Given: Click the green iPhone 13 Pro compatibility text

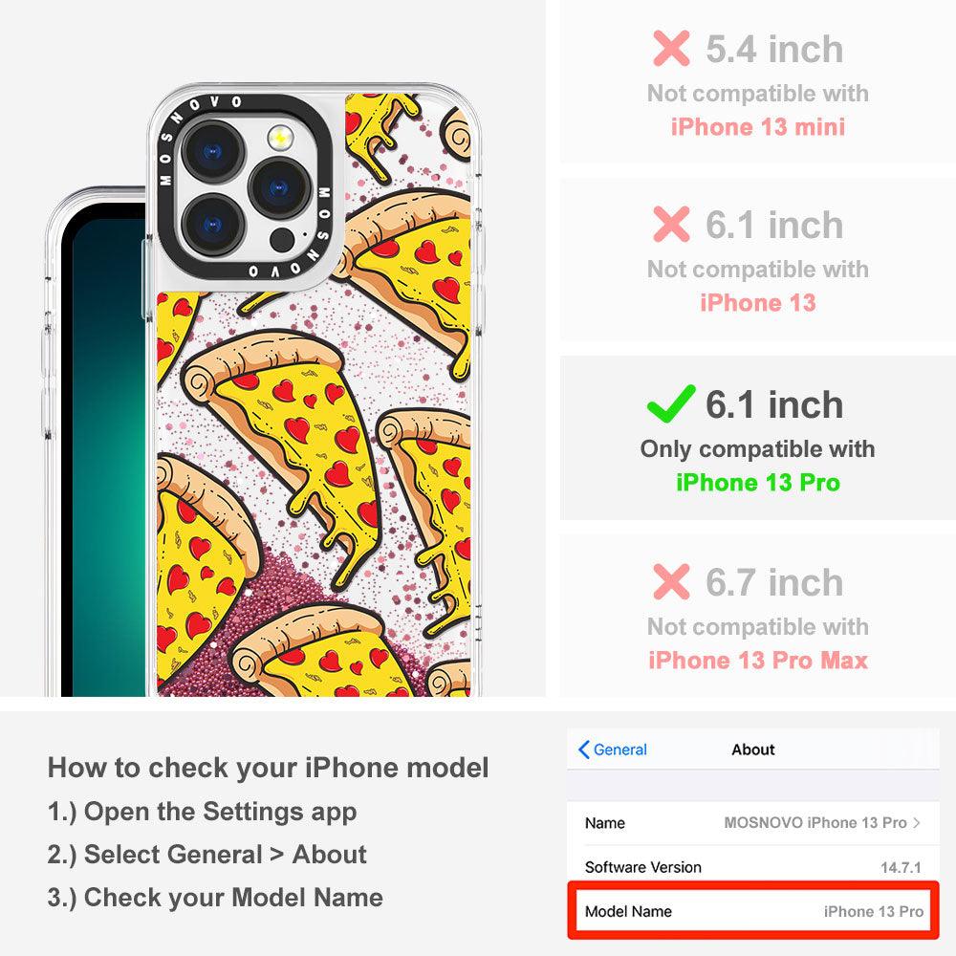Looking at the screenshot, I should click(758, 482).
